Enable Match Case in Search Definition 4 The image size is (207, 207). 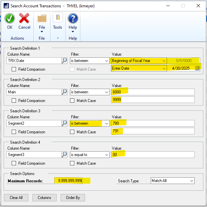coord(72,163)
